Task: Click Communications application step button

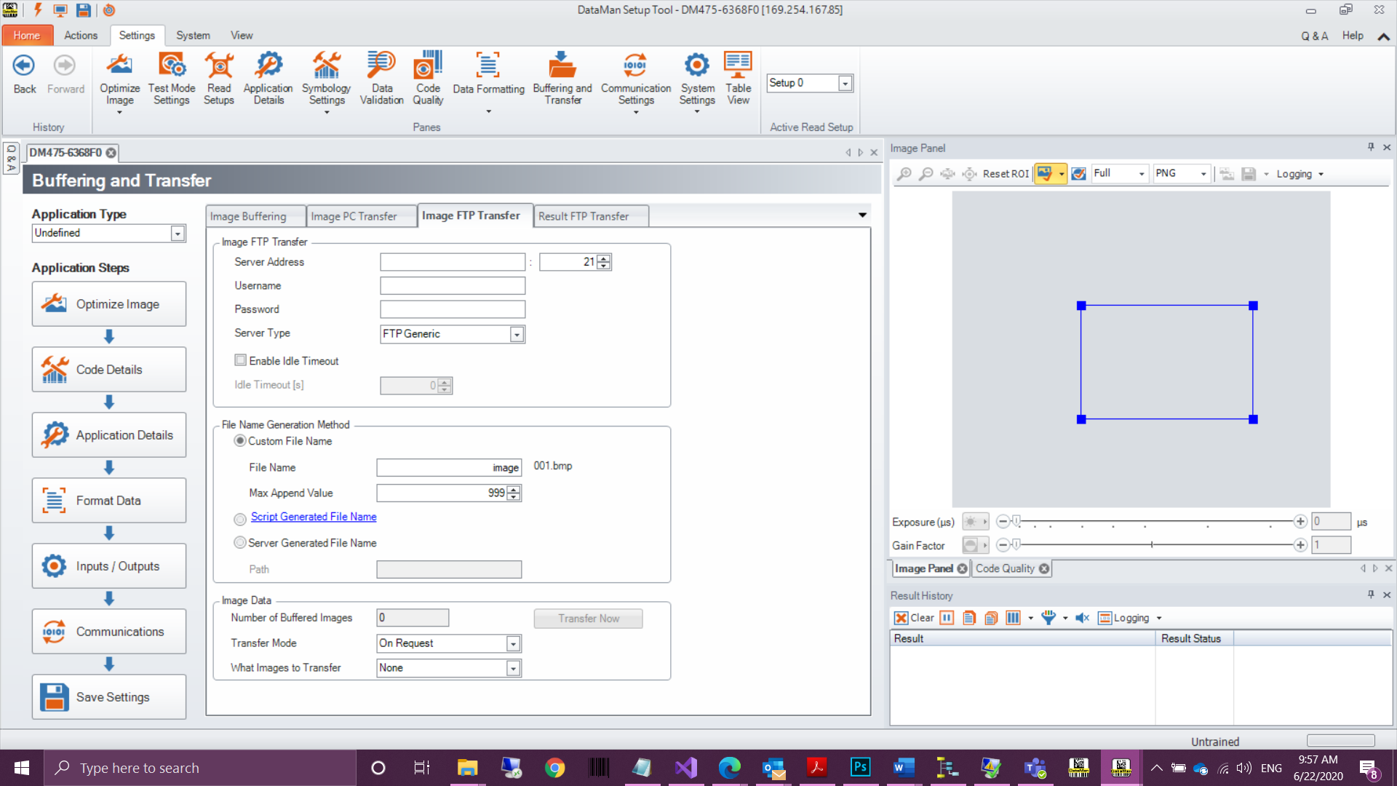Action: pos(109,631)
